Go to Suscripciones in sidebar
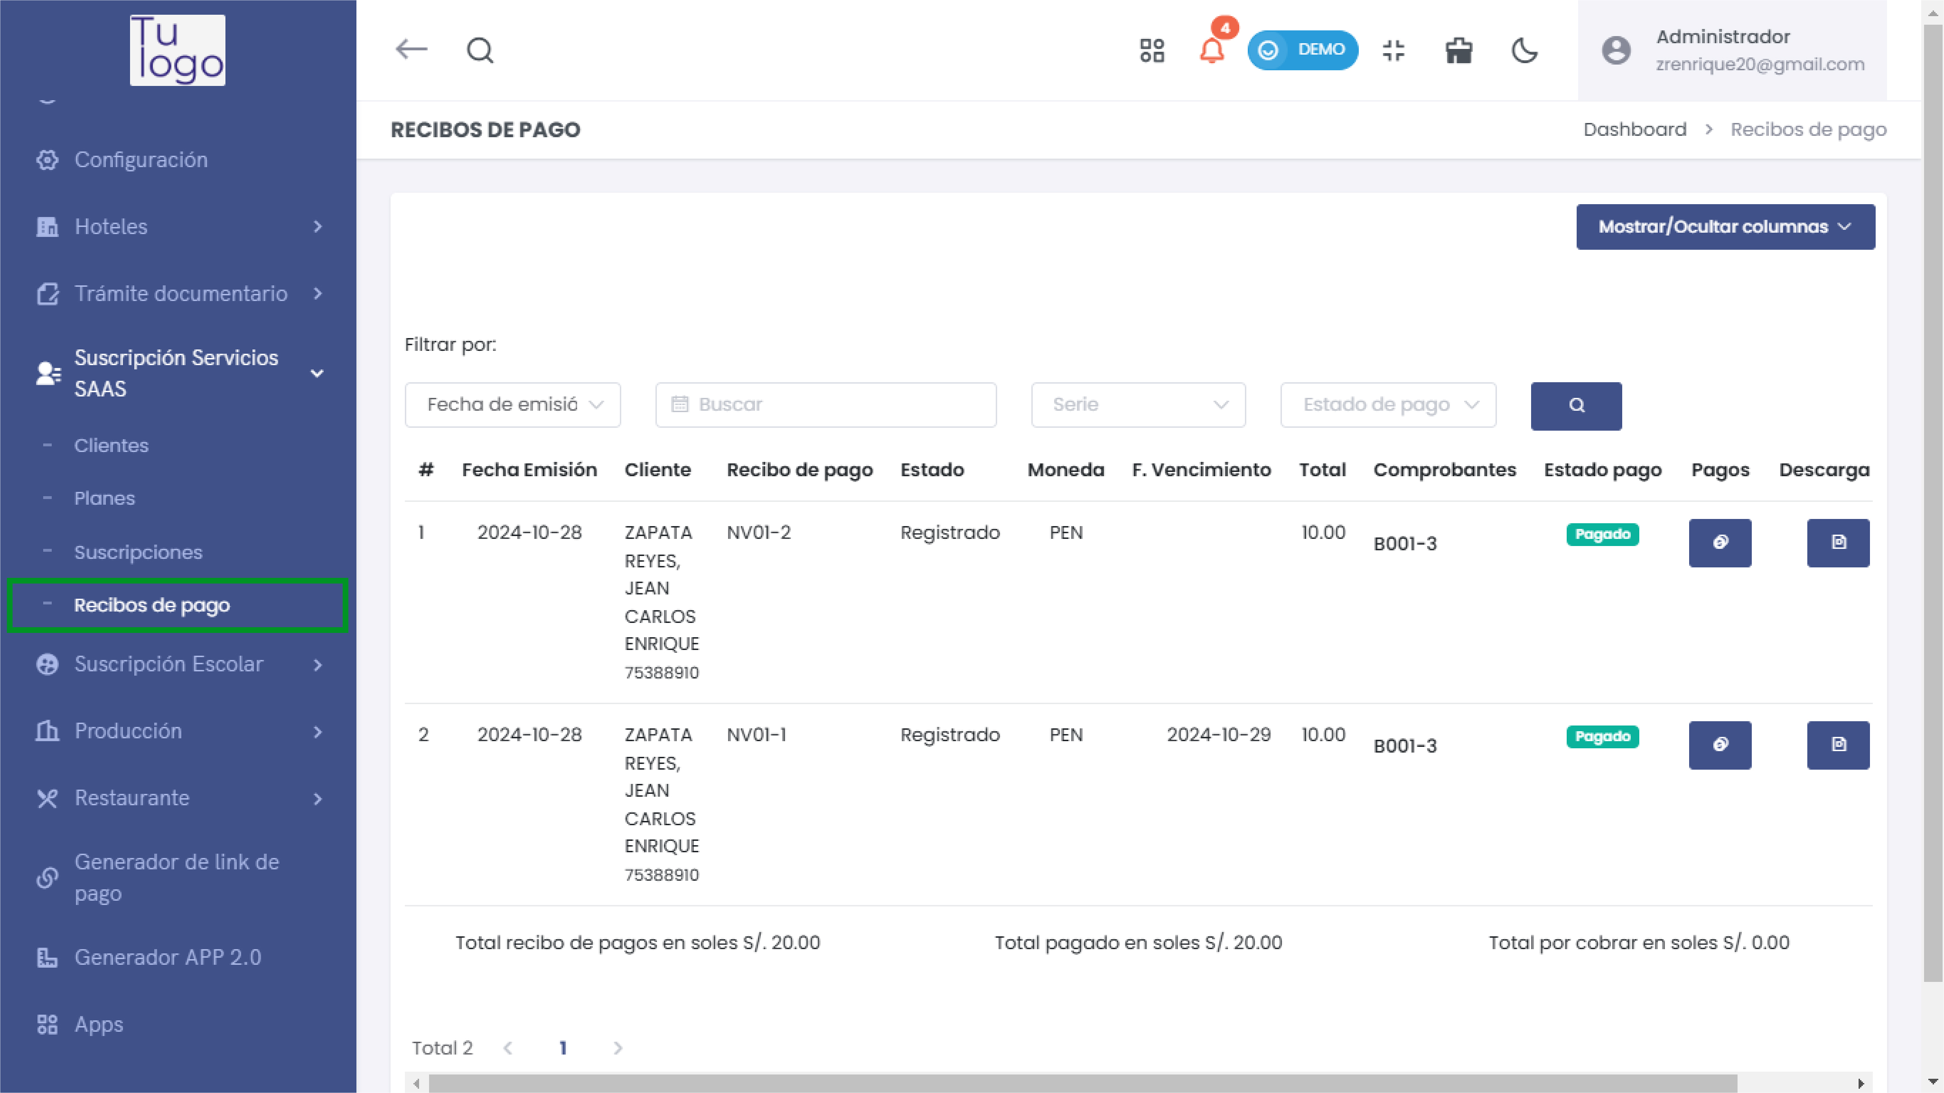The height and width of the screenshot is (1093, 1944). (138, 552)
